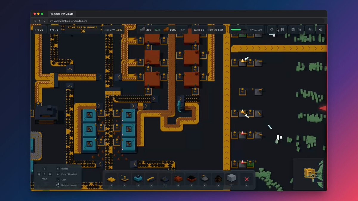Image resolution: width=358 pixels, height=201 pixels.
Task: Click the Zombies Per Minute 36 counter
Action: [83, 29]
